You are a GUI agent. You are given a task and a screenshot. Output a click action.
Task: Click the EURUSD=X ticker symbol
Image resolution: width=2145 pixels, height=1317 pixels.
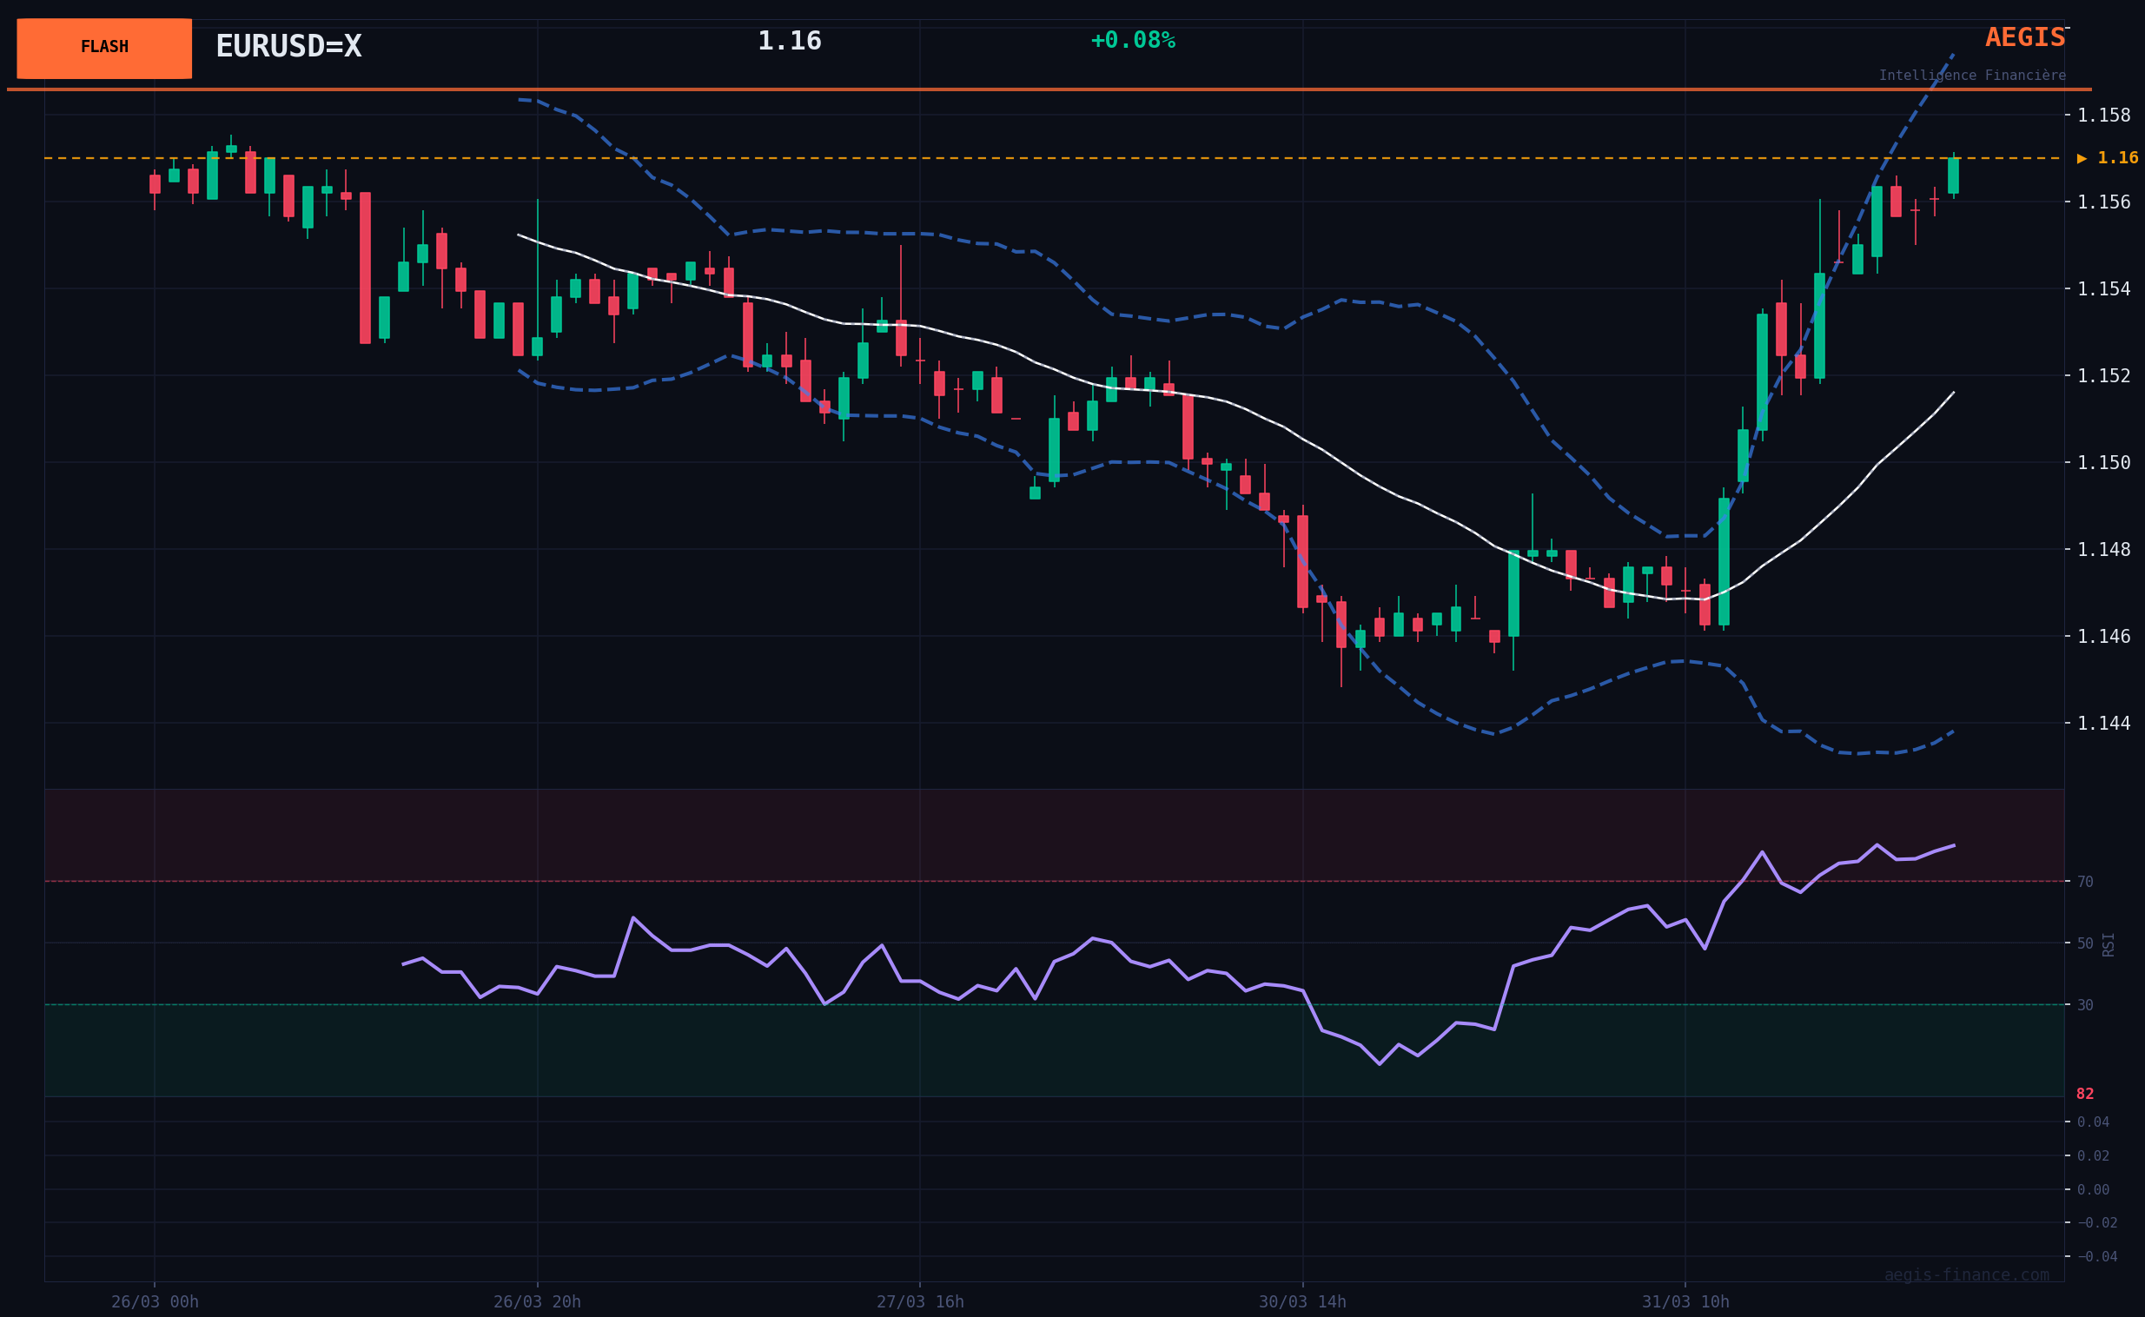click(288, 46)
